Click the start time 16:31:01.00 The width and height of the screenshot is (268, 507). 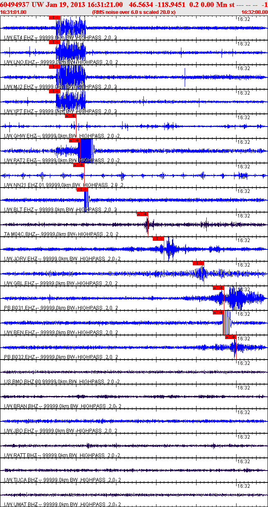tap(13, 12)
